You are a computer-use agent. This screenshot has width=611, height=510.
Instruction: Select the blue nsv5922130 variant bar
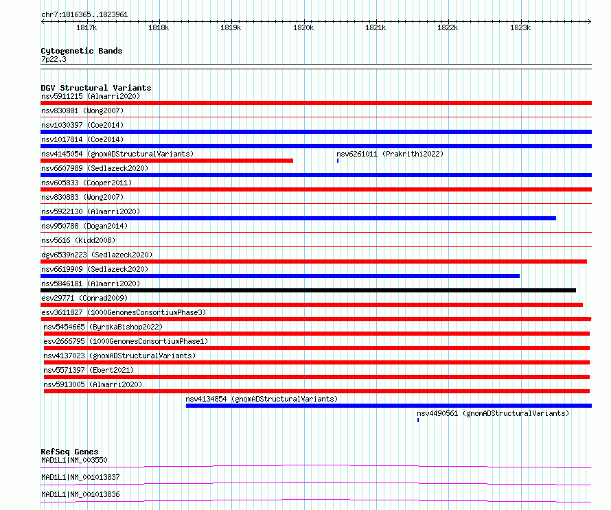[x=298, y=218]
